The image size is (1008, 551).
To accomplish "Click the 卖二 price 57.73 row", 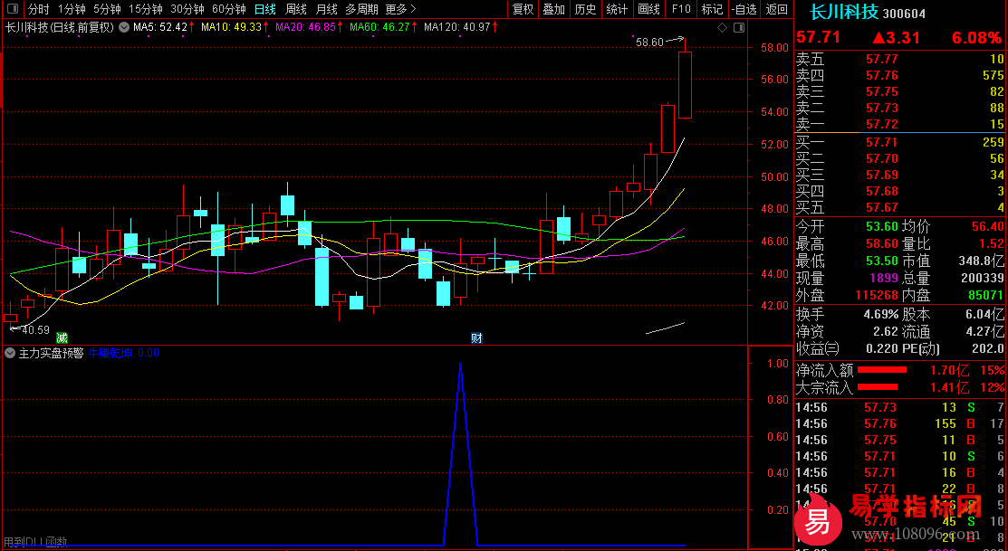I will [x=900, y=108].
